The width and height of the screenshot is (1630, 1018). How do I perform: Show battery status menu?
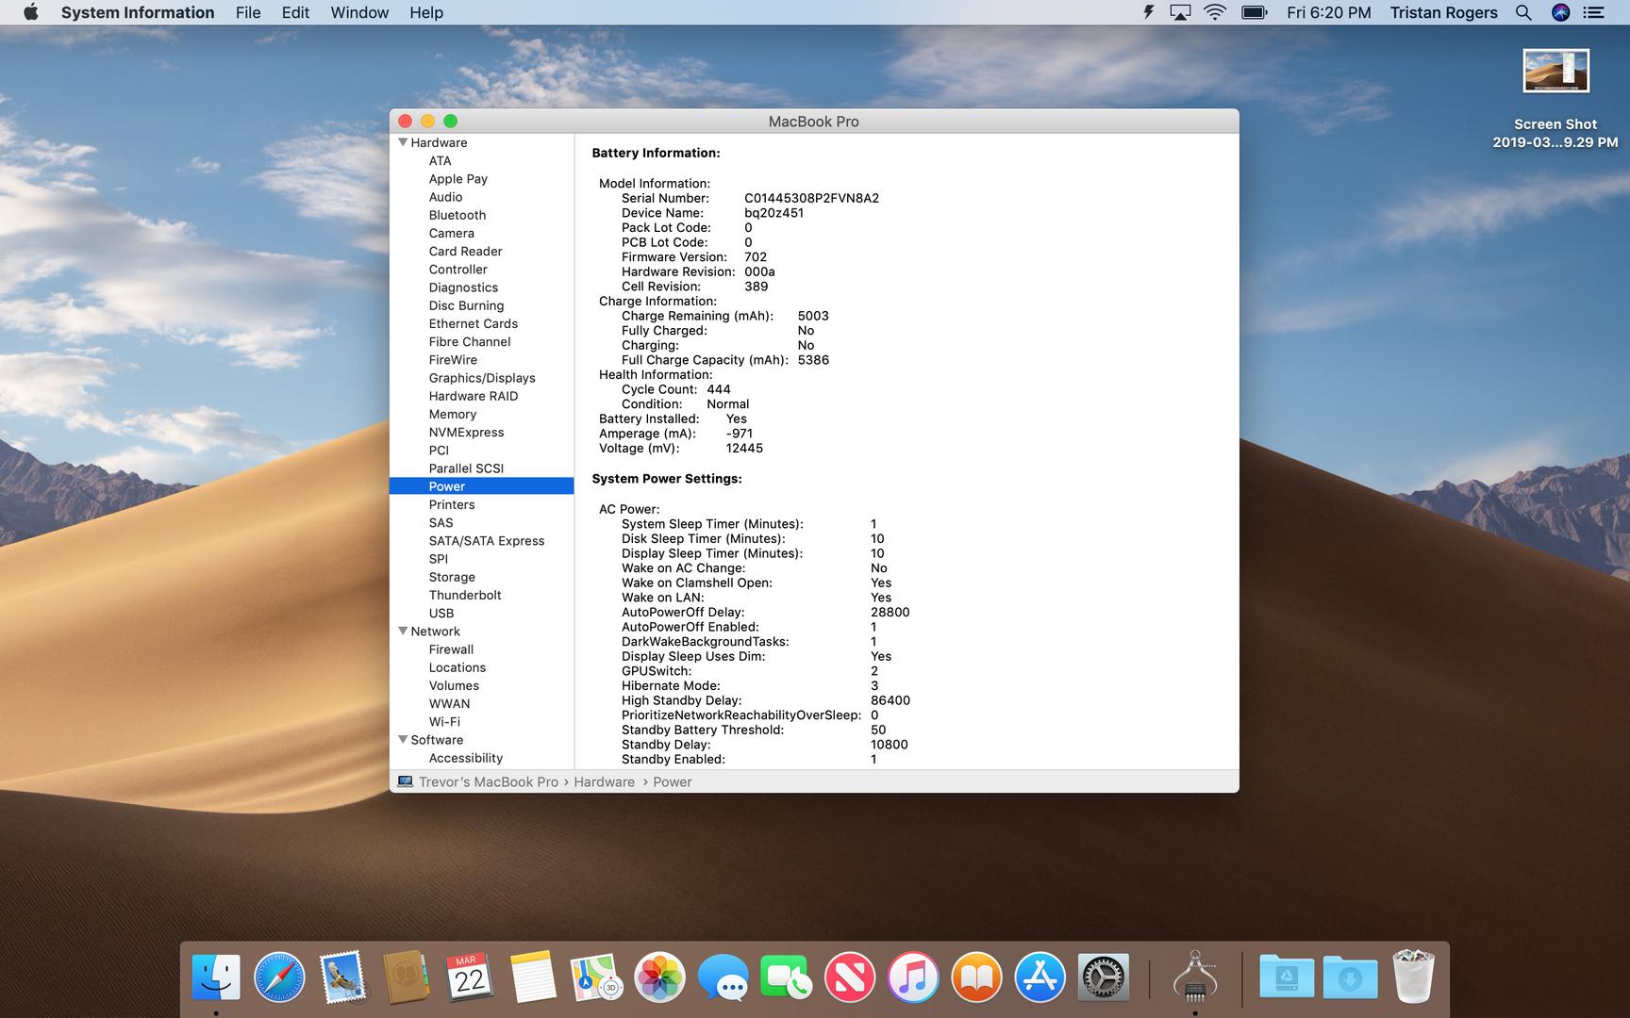[x=1255, y=12]
